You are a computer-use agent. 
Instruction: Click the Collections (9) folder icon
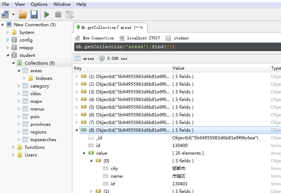[19, 63]
